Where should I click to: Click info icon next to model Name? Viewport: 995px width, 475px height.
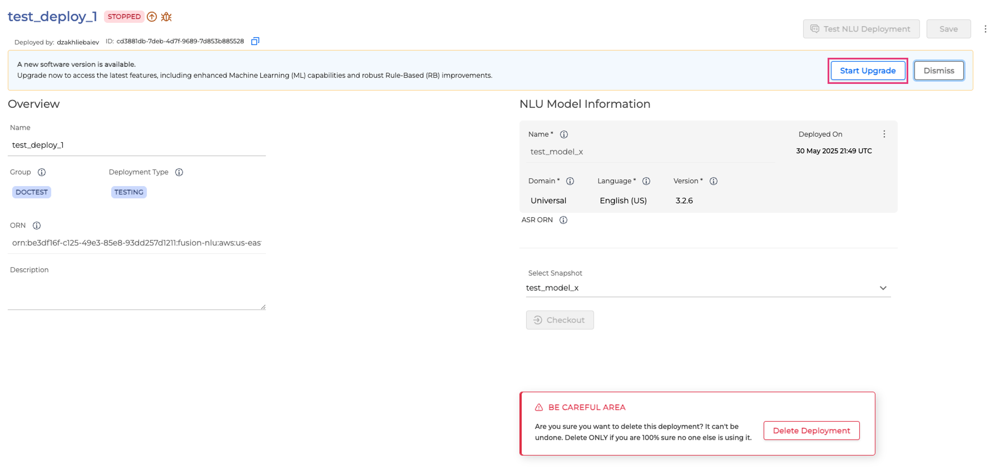pos(564,134)
